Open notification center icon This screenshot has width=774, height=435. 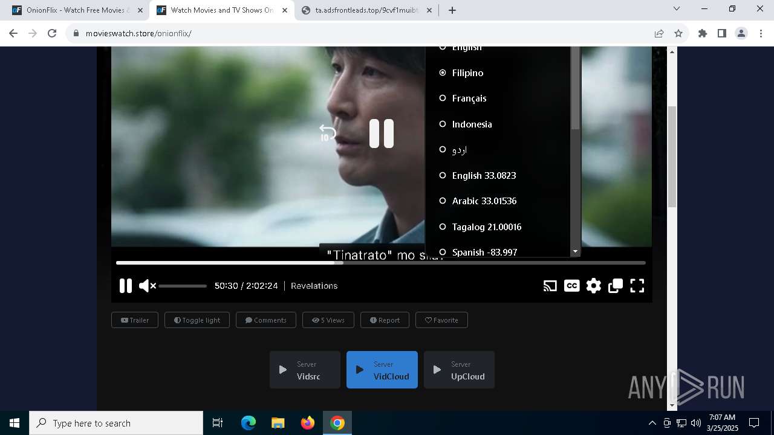pos(754,423)
